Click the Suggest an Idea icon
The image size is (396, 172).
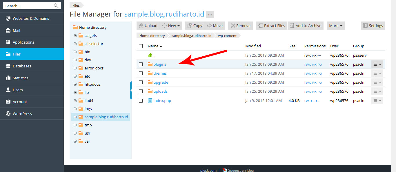point(225,170)
